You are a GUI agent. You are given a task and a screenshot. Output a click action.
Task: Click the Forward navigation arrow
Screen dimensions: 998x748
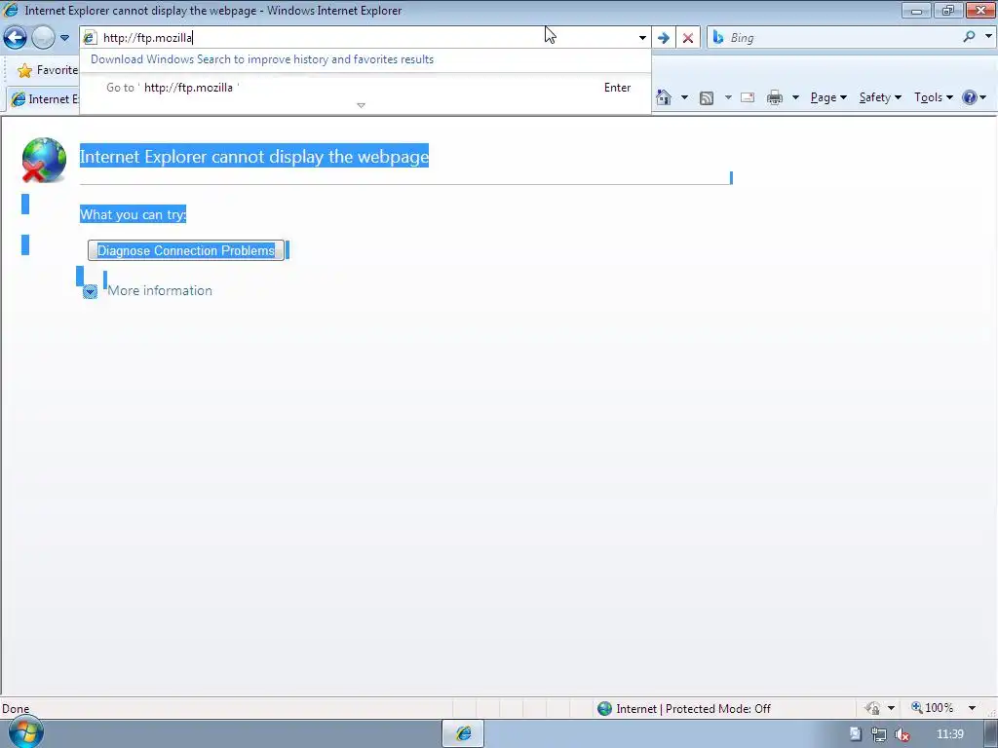43,38
